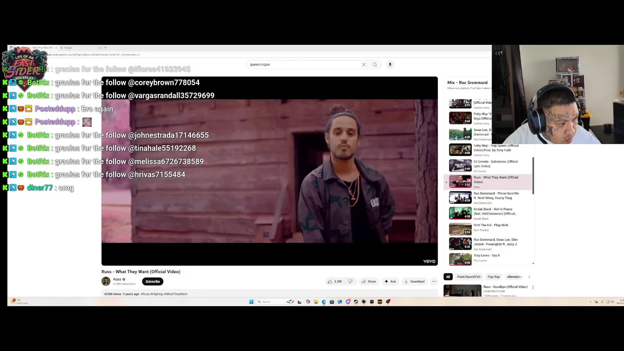Screen dimensions: 624x351
Task: Play Kodak Black Roll In Peace
Action: point(487,213)
